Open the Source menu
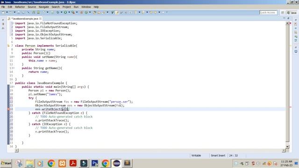This screenshot has height=168, width=299. (x=32, y=7)
